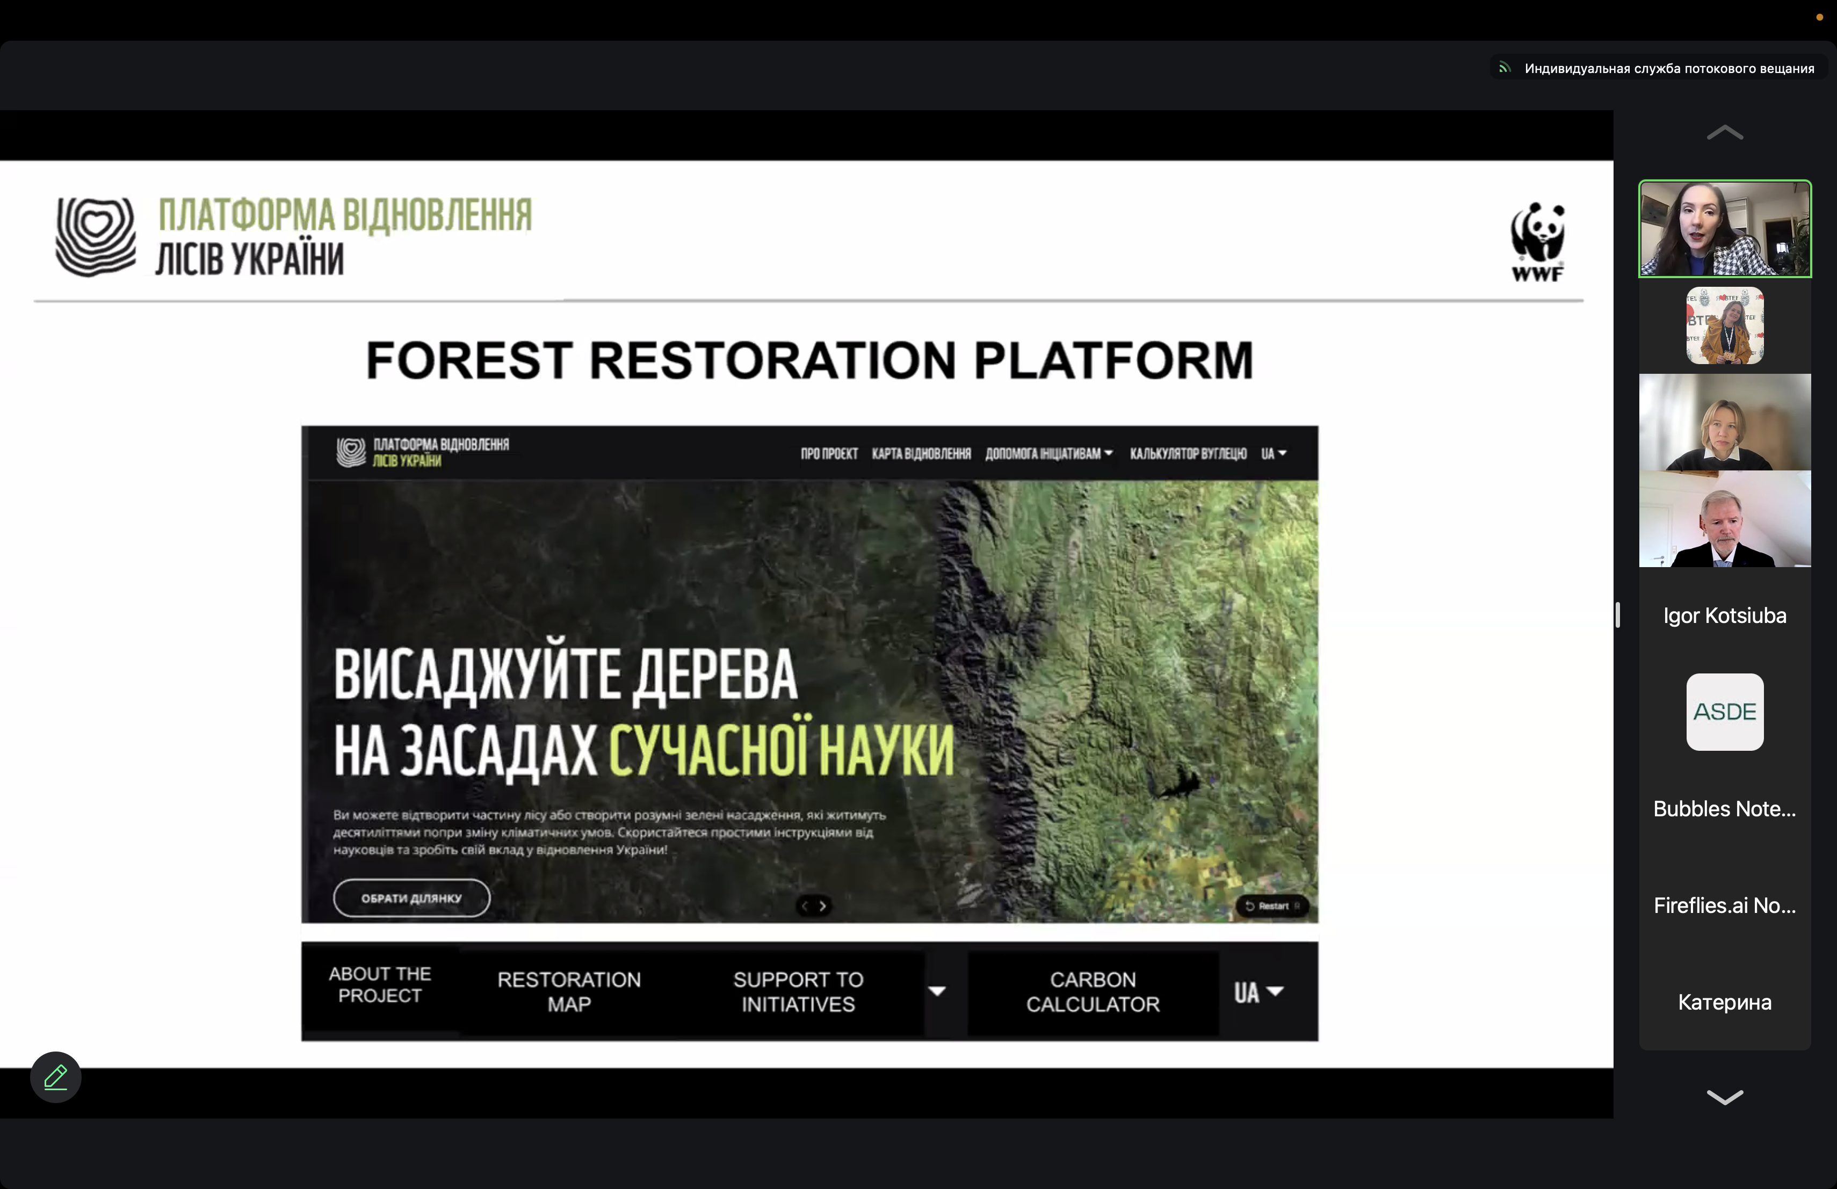Select the active speaker video thumbnail

pos(1724,229)
